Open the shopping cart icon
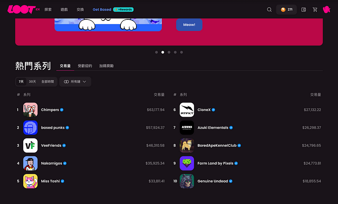338x204 pixels. (315, 9)
